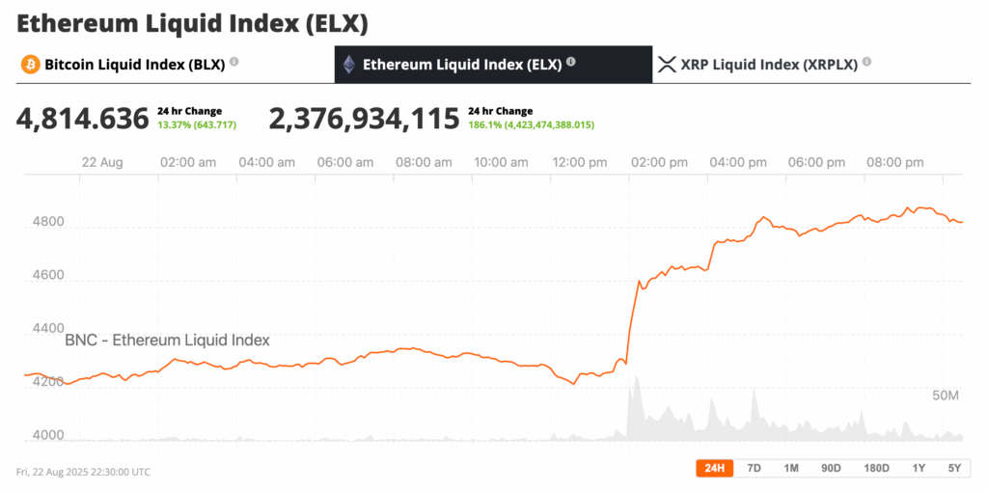Click info icon beside XRP Liquid Index
This screenshot has width=988, height=492.
click(866, 63)
